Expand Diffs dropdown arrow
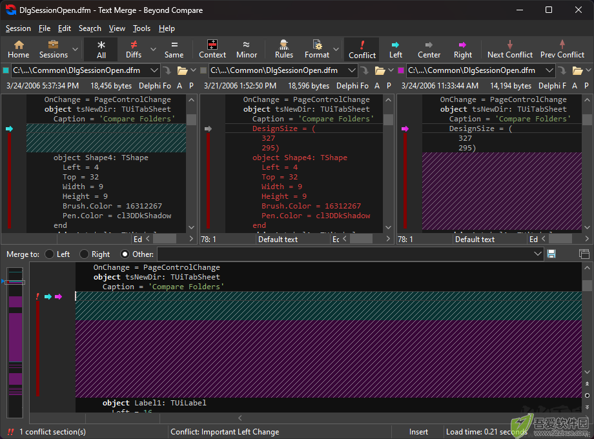Screen dimensions: 594x439 point(153,49)
